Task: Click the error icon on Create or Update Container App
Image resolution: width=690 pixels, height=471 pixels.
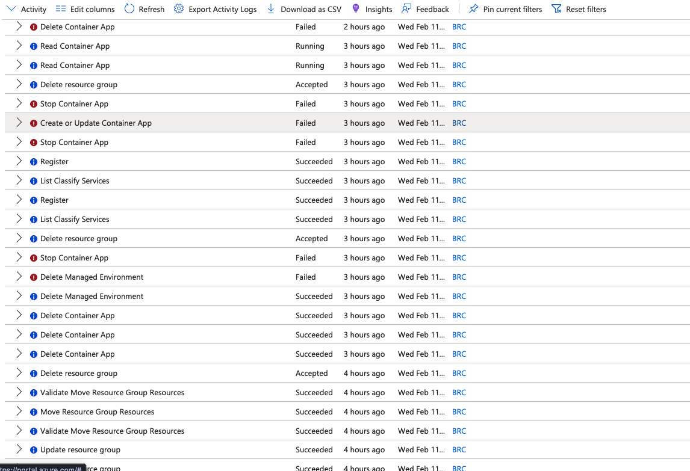Action: [x=34, y=123]
